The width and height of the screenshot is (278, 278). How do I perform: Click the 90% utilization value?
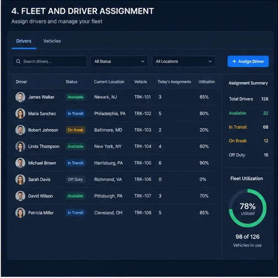[204, 163]
